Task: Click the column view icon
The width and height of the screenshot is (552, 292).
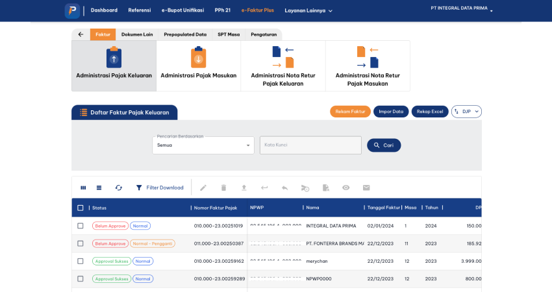Action: coord(83,188)
